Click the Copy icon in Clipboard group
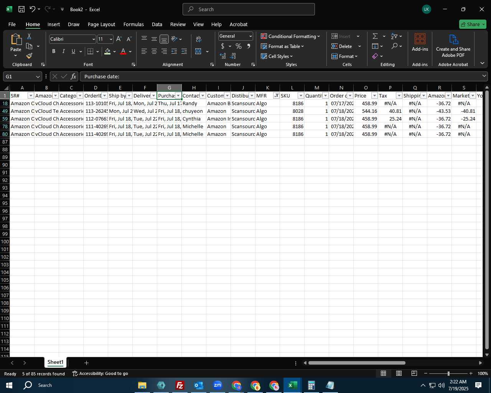491x393 pixels. [29, 46]
